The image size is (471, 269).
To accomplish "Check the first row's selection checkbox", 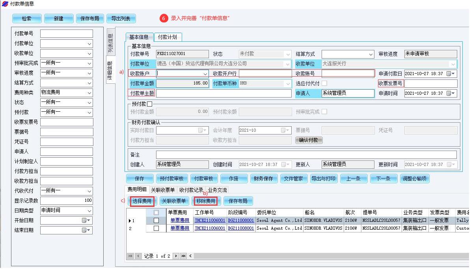I will pyautogui.click(x=156, y=221).
